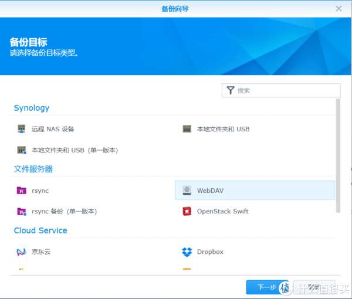Image resolution: width=352 pixels, height=299 pixels.
Task: Select 京东云 cloud service label
Action: (41, 252)
